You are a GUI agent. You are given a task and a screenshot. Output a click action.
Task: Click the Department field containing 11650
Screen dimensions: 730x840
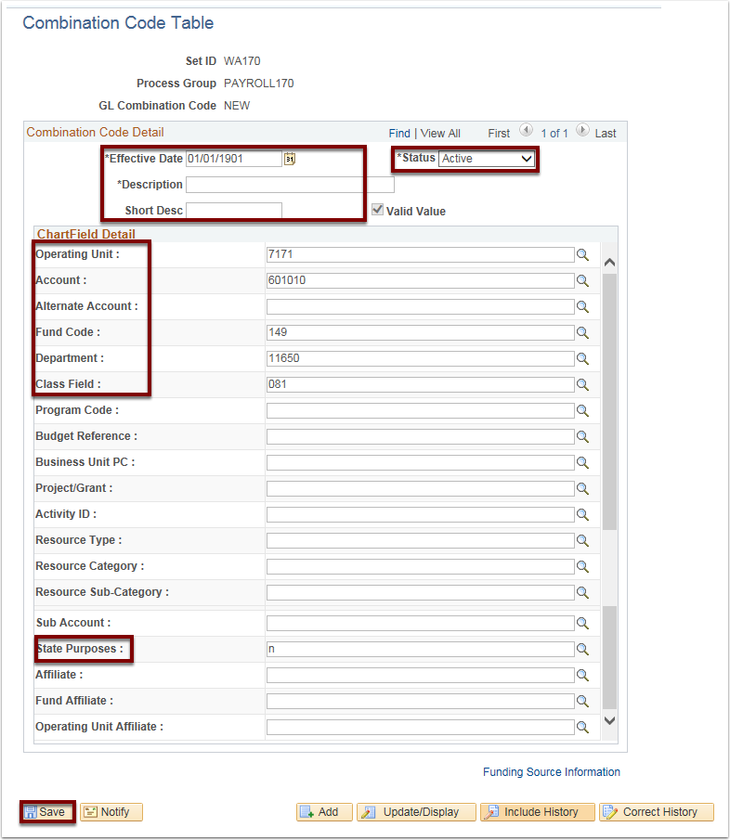click(420, 359)
